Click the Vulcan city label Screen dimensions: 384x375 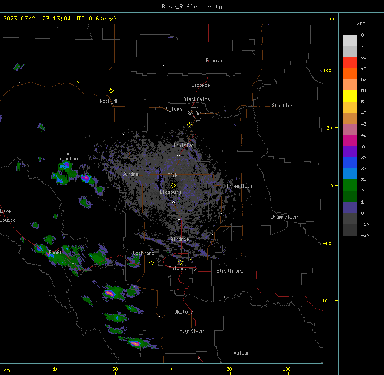pyautogui.click(x=242, y=353)
